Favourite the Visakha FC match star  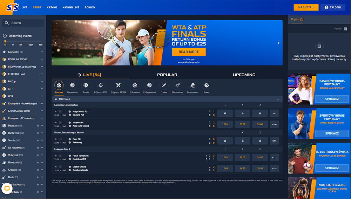(x=56, y=123)
